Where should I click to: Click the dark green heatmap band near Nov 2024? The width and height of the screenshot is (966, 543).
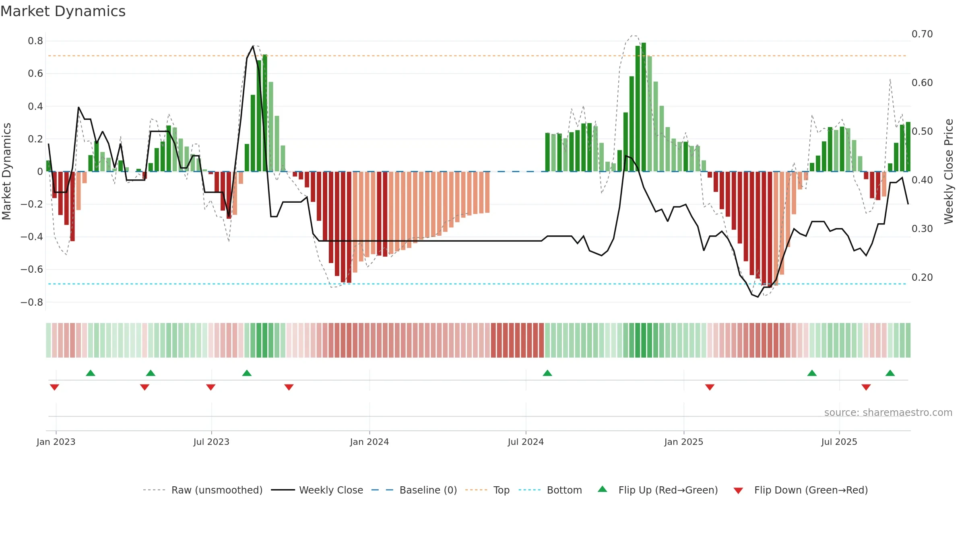(x=644, y=340)
